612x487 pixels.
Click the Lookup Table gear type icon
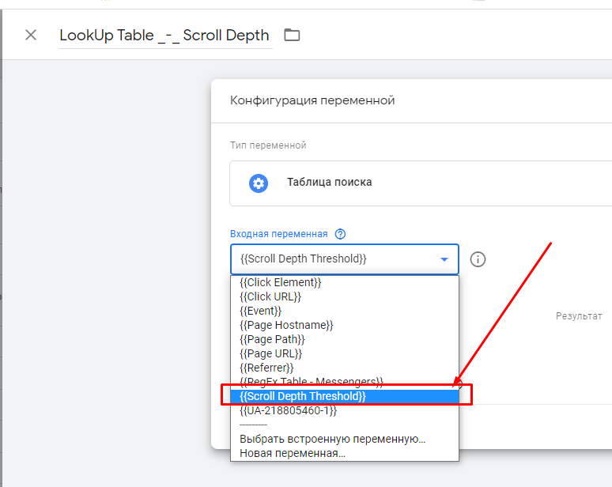click(259, 183)
